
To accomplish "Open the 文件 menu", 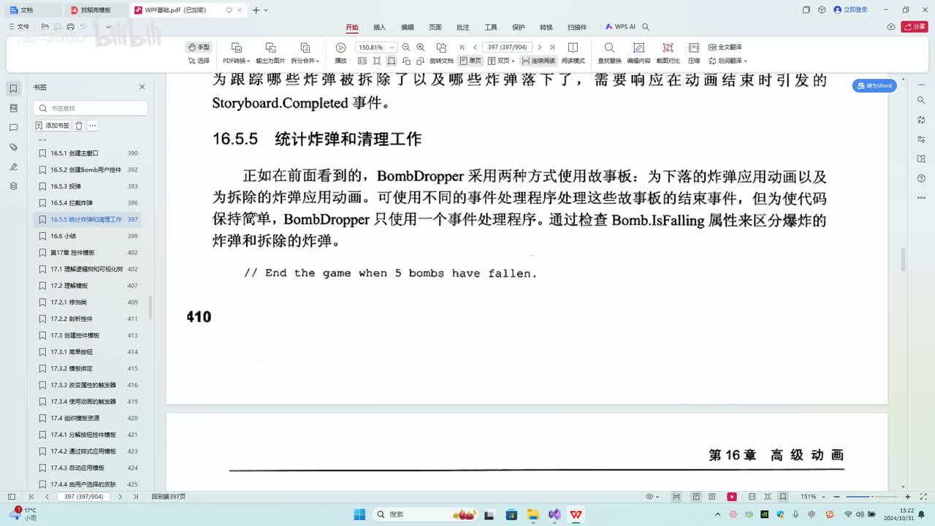I will pyautogui.click(x=19, y=26).
